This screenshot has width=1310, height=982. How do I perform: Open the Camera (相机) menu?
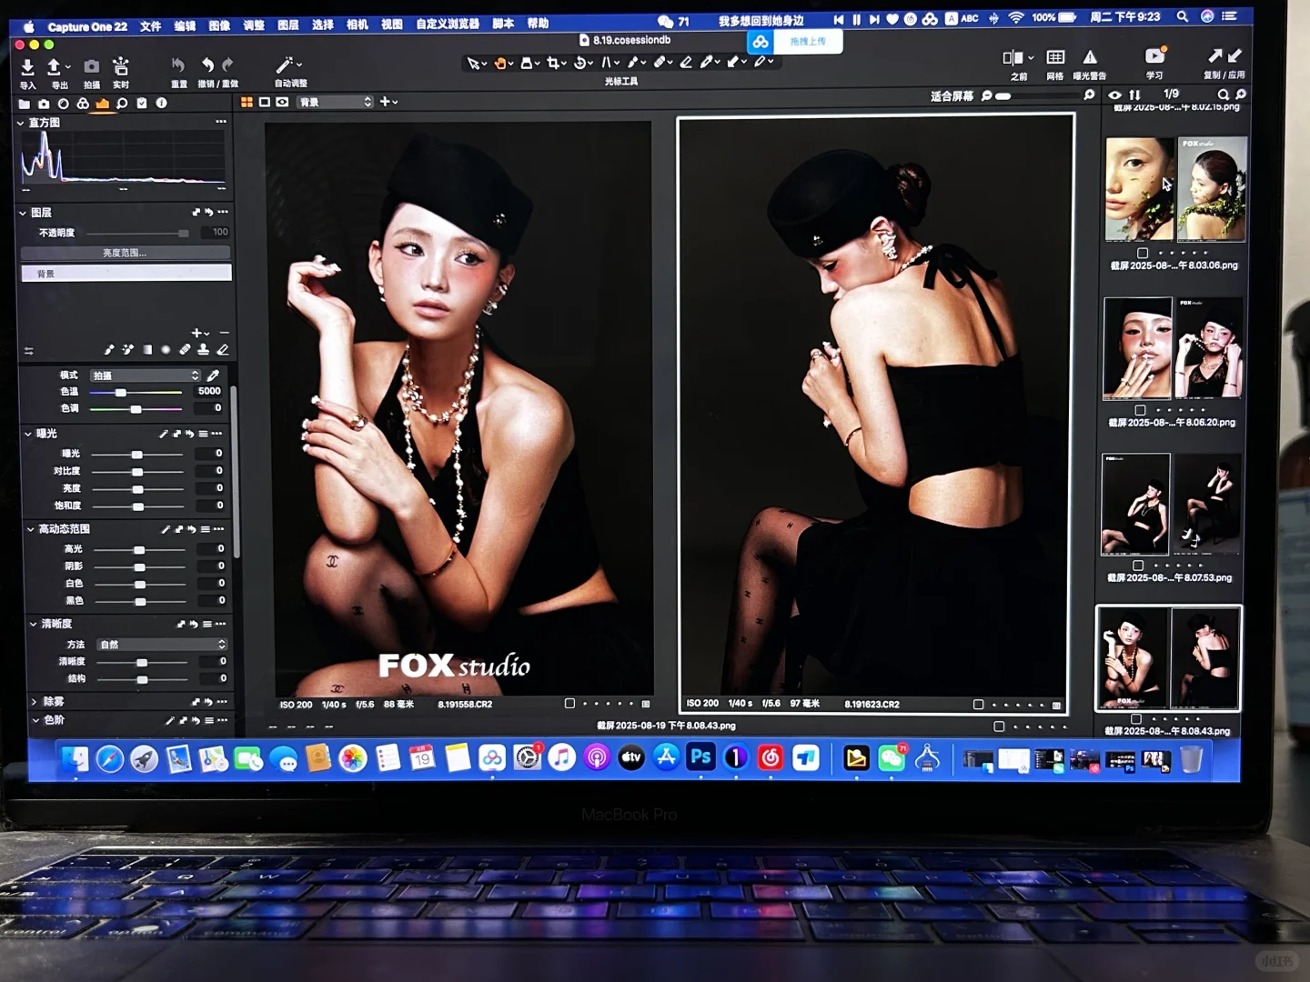[357, 25]
